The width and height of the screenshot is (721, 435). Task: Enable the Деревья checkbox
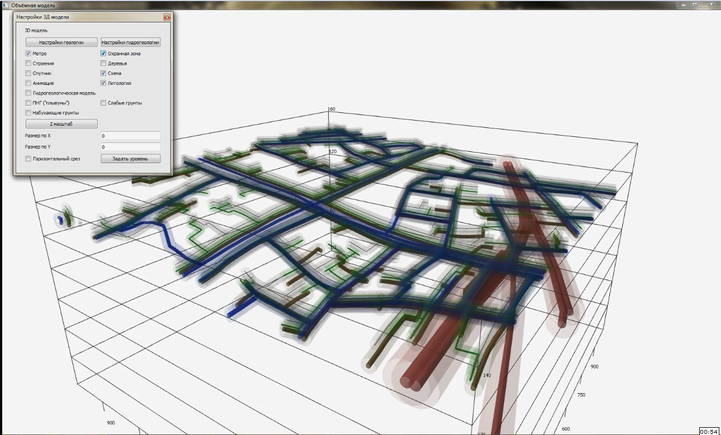pyautogui.click(x=103, y=64)
